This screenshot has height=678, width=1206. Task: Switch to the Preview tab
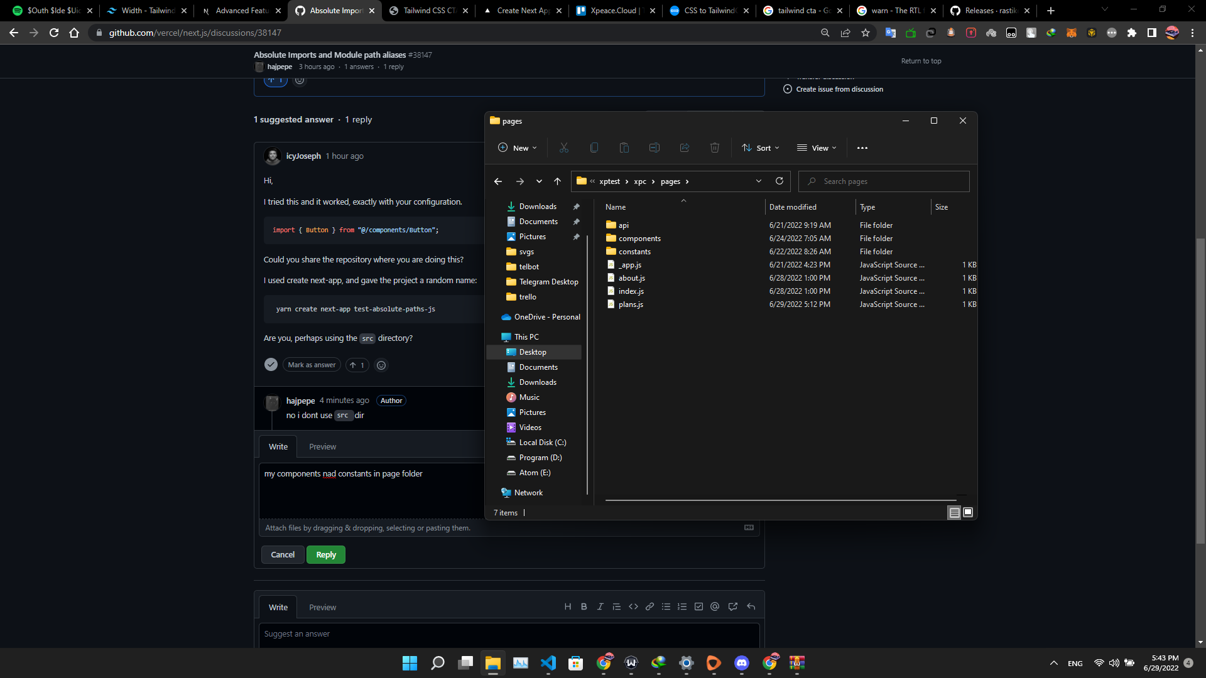322,446
